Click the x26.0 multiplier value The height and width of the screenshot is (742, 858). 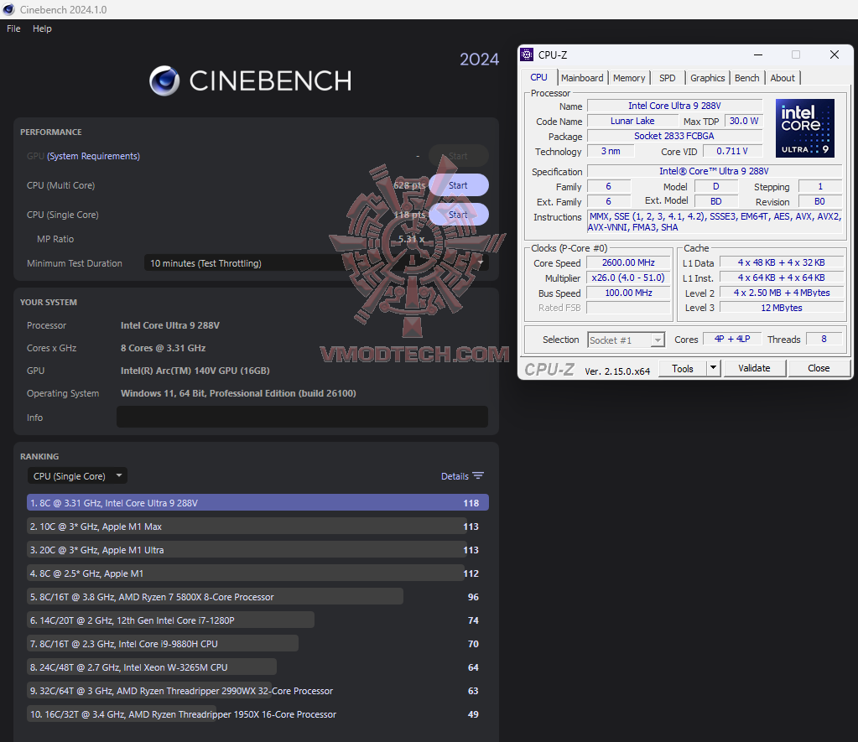pos(628,278)
